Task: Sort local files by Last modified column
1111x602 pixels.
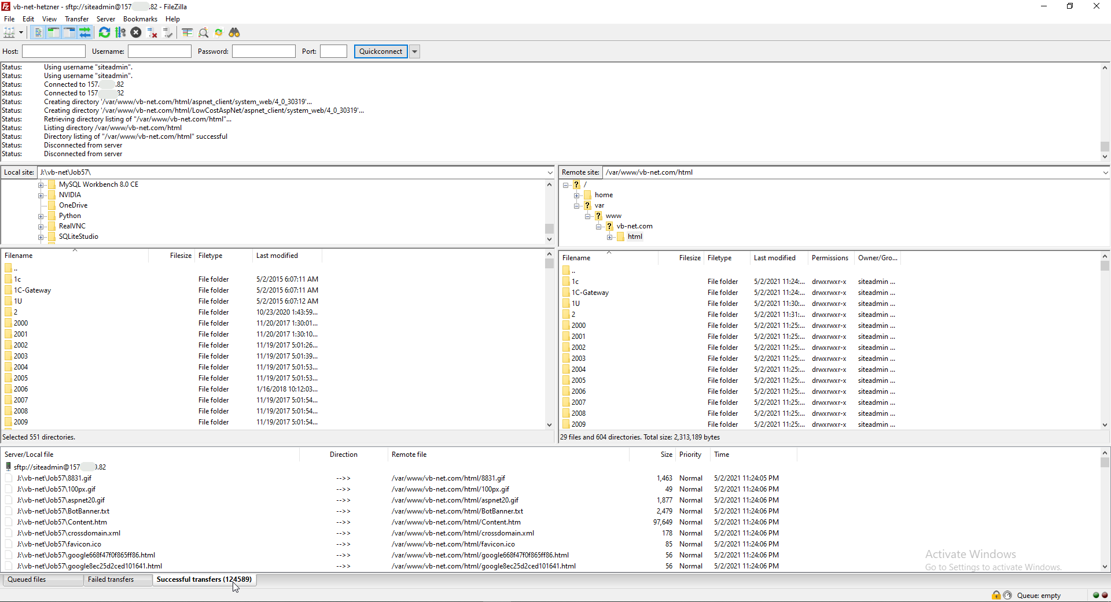Action: pos(287,256)
